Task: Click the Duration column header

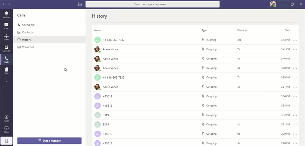Action: click(x=242, y=30)
